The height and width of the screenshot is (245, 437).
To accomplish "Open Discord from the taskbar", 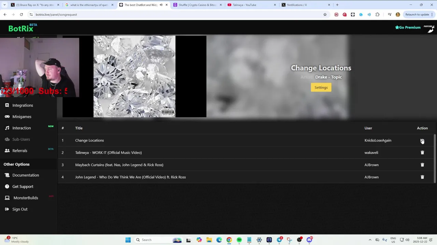I will pos(309,240).
